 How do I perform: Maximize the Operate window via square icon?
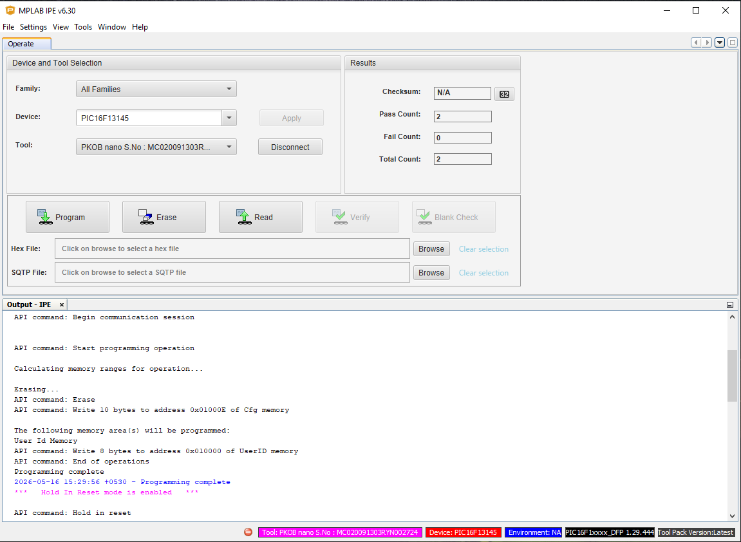pos(732,42)
